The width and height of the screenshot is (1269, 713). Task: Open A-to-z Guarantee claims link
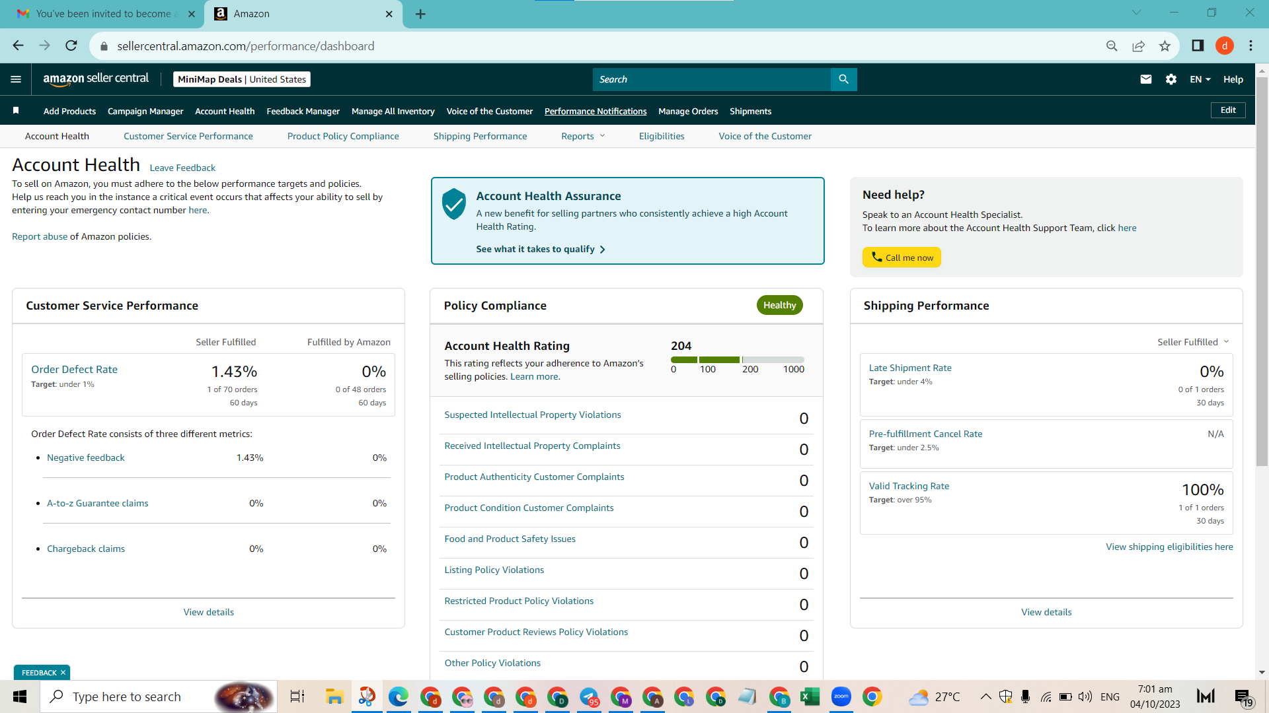pyautogui.click(x=98, y=503)
